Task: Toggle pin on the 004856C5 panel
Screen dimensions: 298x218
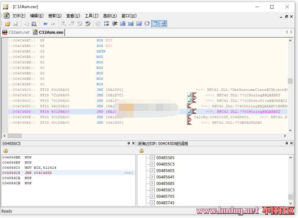Action: (x=128, y=143)
